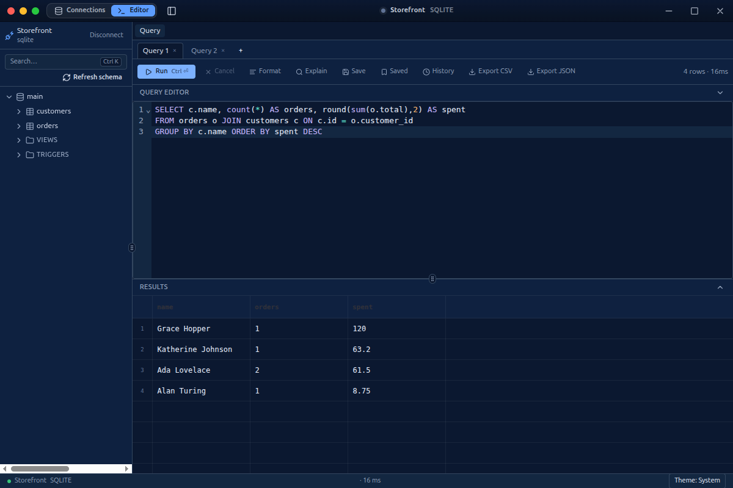
Task: Close the Query 1 tab
Action: point(175,51)
